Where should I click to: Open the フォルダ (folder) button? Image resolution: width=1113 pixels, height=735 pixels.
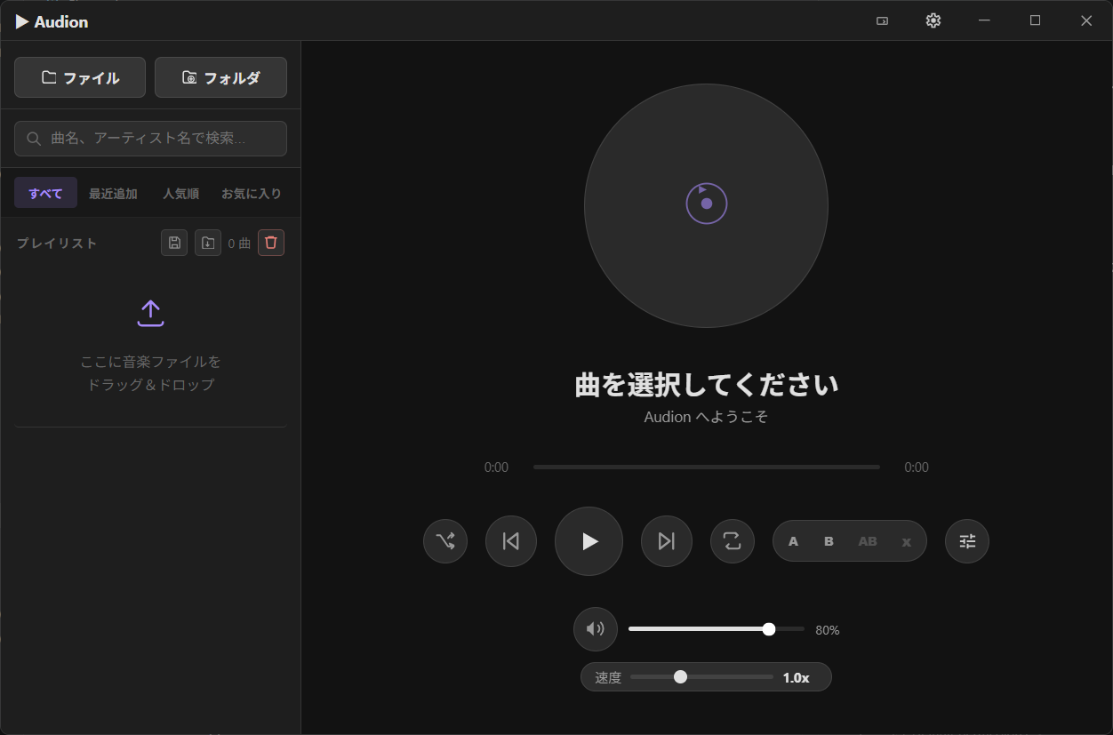220,77
